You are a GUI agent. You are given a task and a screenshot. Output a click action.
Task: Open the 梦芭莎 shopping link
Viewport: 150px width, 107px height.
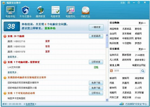[x=138, y=43]
